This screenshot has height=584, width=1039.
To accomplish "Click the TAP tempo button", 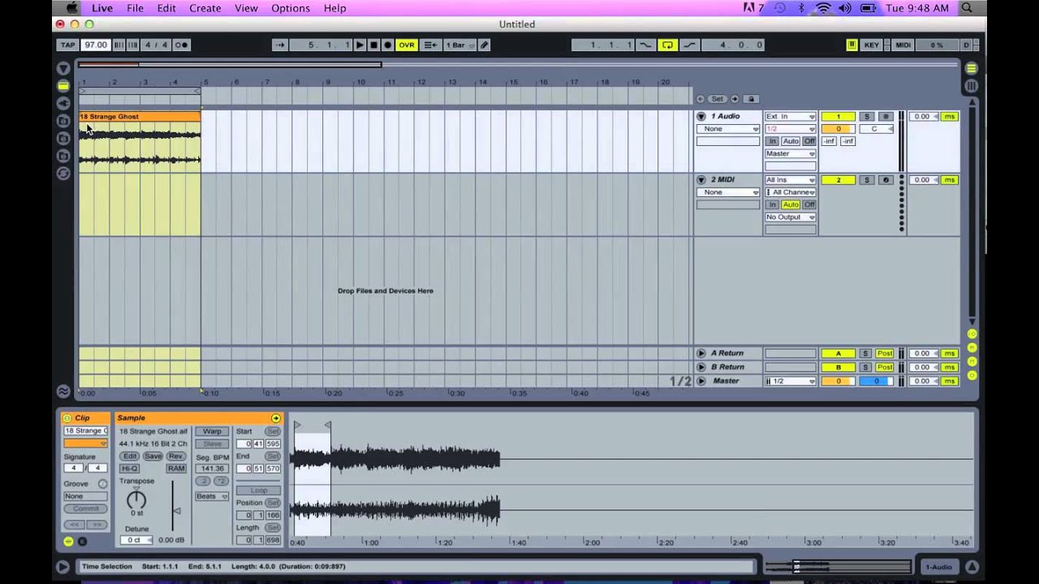I will coord(67,45).
